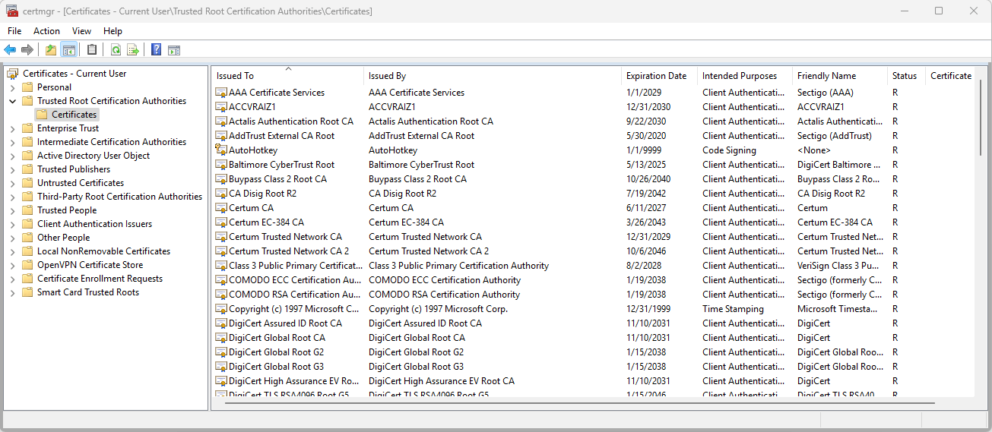Refresh the certificate list via toolbar icon
Image resolution: width=992 pixels, height=432 pixels.
point(116,50)
